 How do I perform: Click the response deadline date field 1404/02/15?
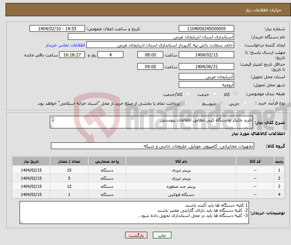pos(206,55)
